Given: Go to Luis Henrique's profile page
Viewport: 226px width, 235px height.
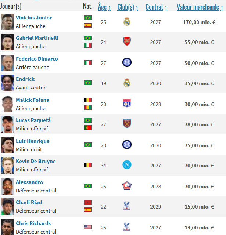Looking at the screenshot, I should click(x=33, y=141).
